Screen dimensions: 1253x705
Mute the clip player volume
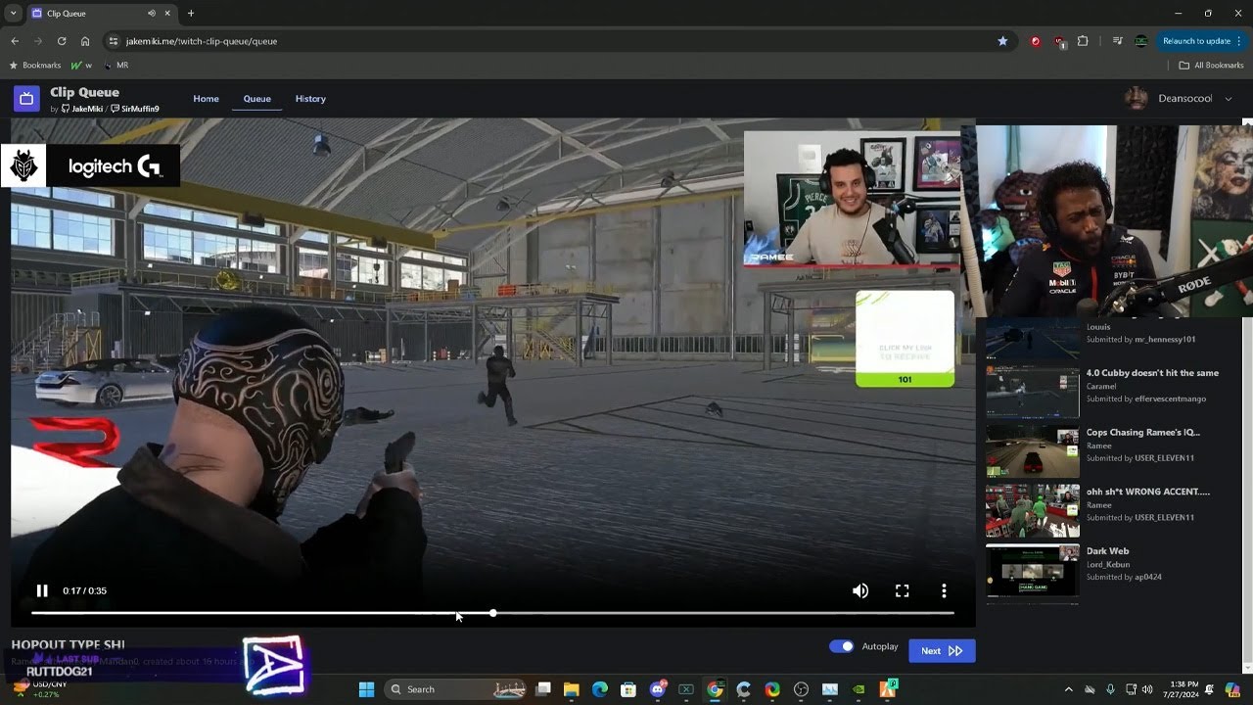[860, 590]
